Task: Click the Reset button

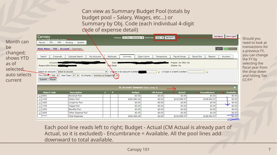Action: 53,80
